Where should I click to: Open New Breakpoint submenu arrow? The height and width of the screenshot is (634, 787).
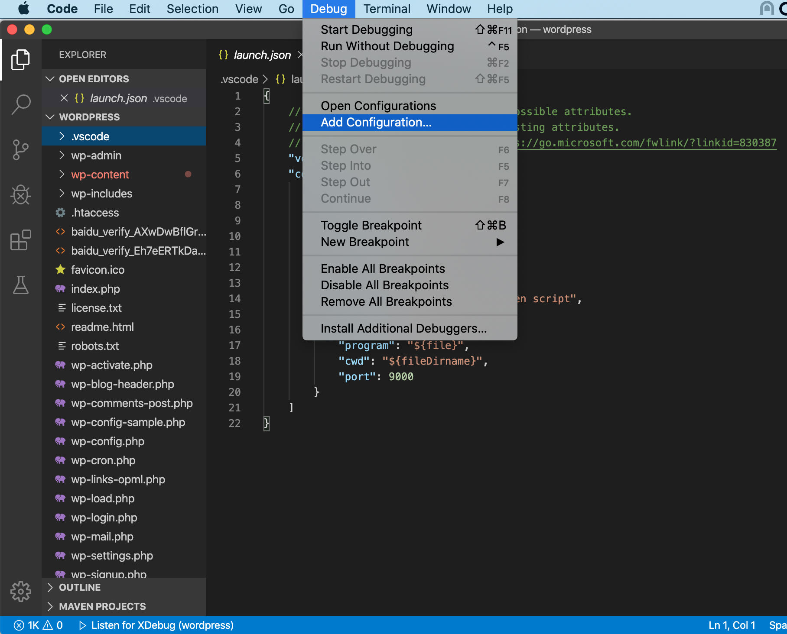[500, 242]
